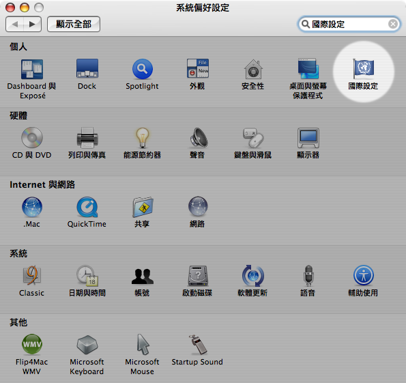Image resolution: width=406 pixels, height=383 pixels.
Task: Go forward with the right arrow button
Action: tap(32, 24)
